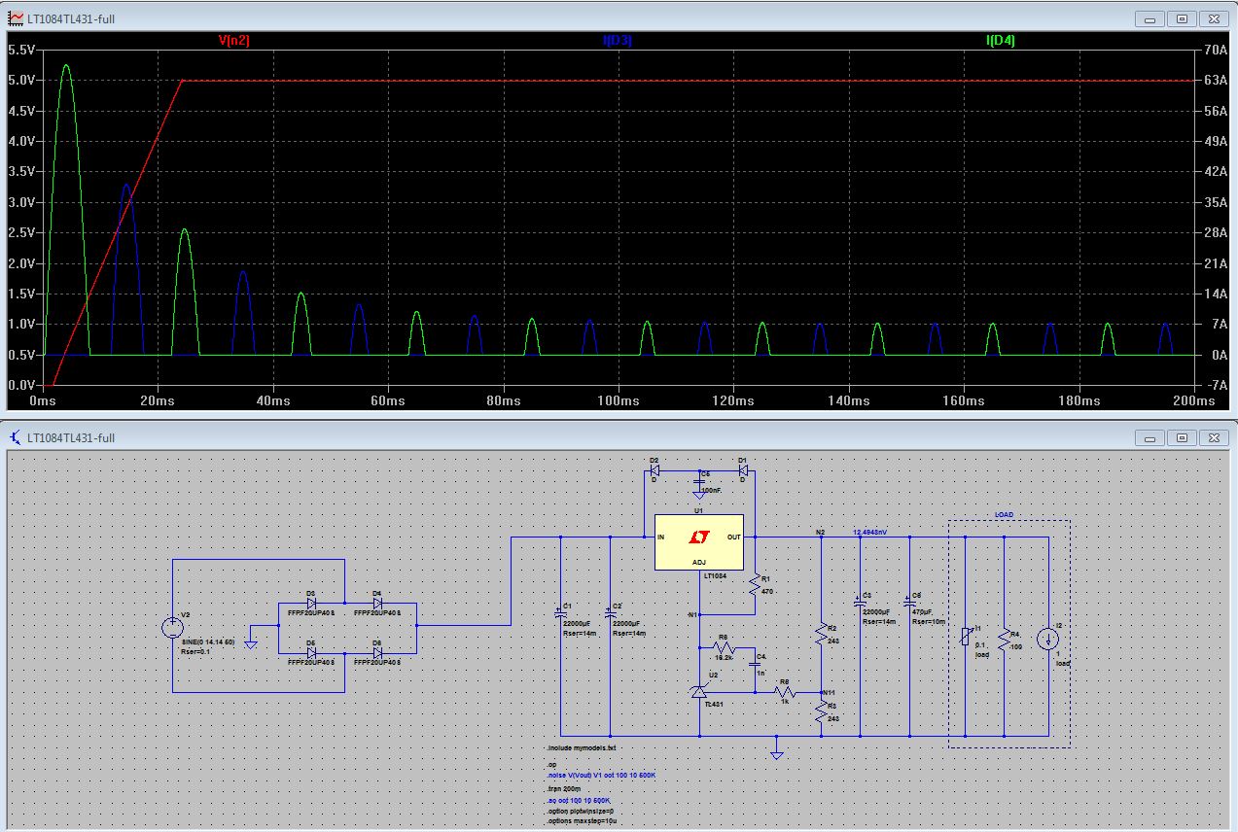Click the 5.0V left axis label
This screenshot has height=832, width=1238.
21,80
